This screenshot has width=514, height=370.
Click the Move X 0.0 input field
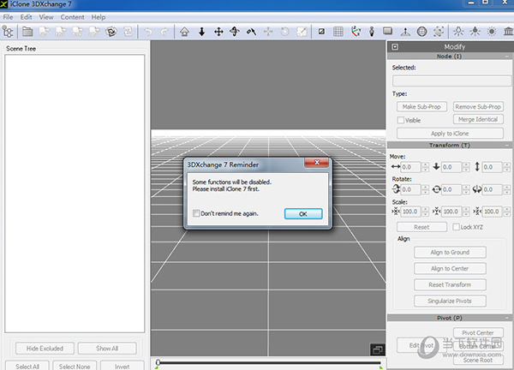(x=411, y=167)
